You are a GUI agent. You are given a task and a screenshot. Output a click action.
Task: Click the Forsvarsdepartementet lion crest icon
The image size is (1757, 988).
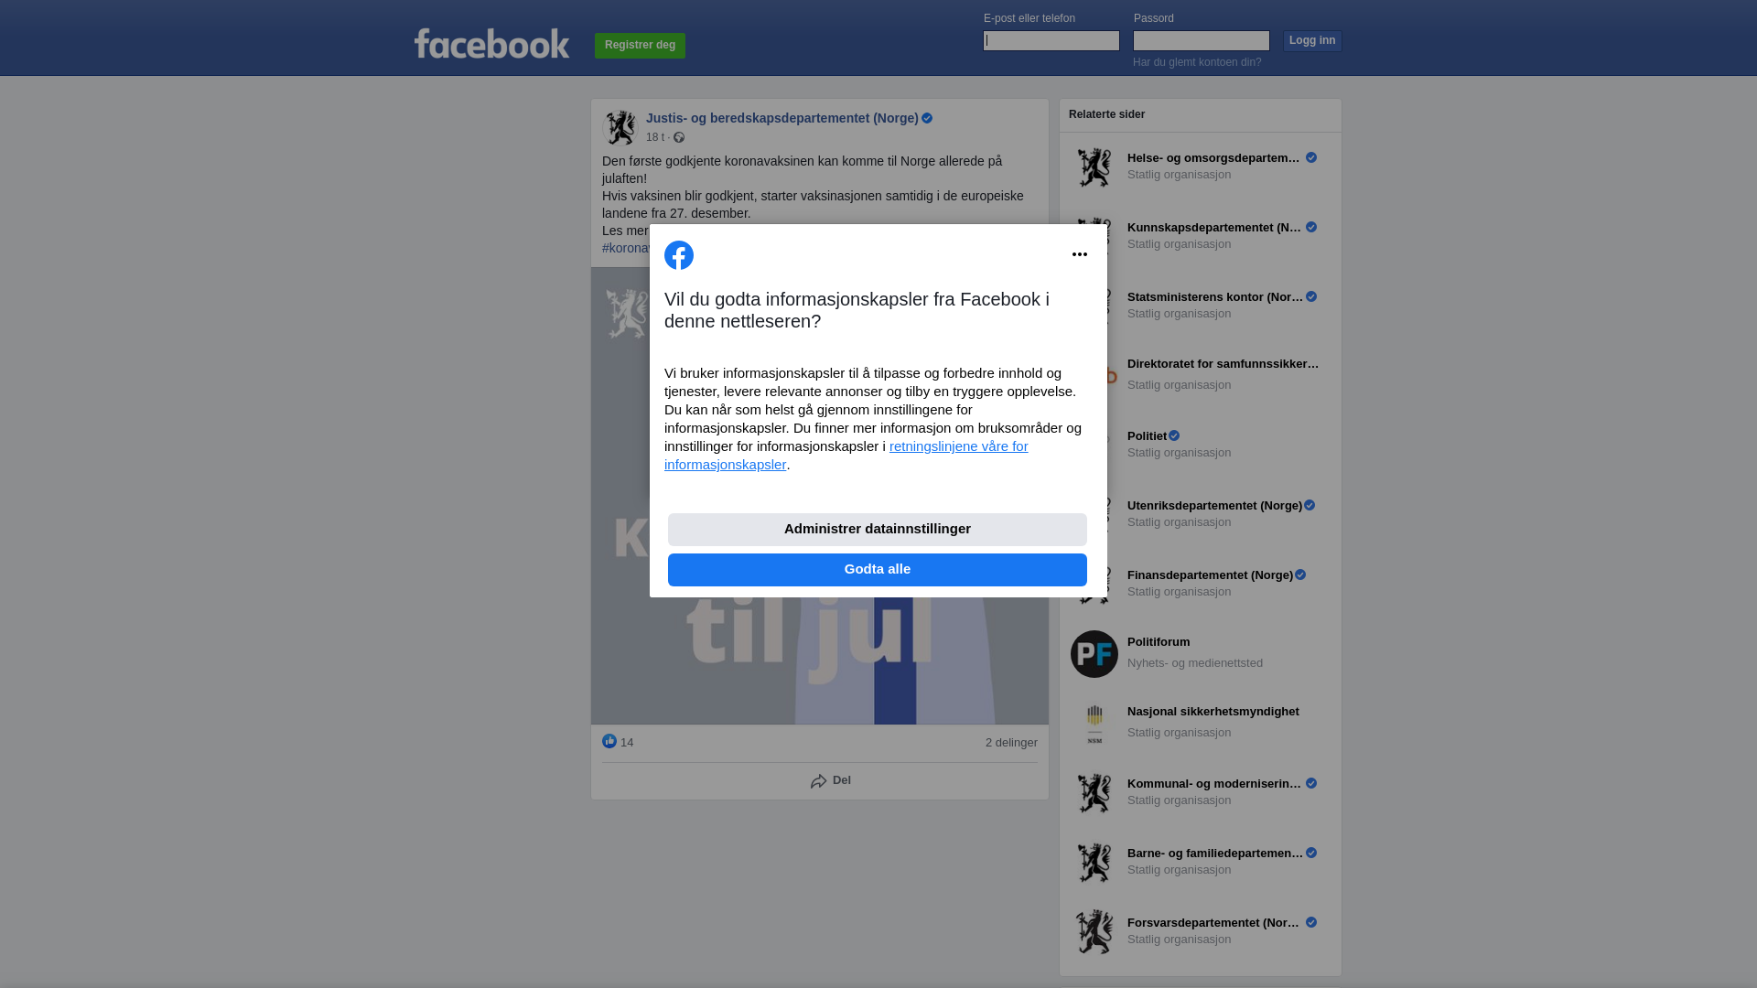[x=1094, y=932]
